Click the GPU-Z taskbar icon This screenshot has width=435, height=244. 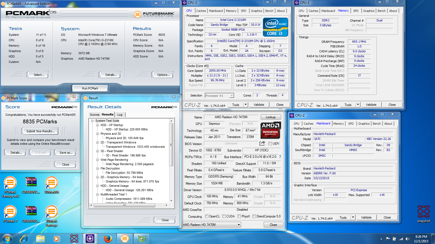click(x=142, y=239)
